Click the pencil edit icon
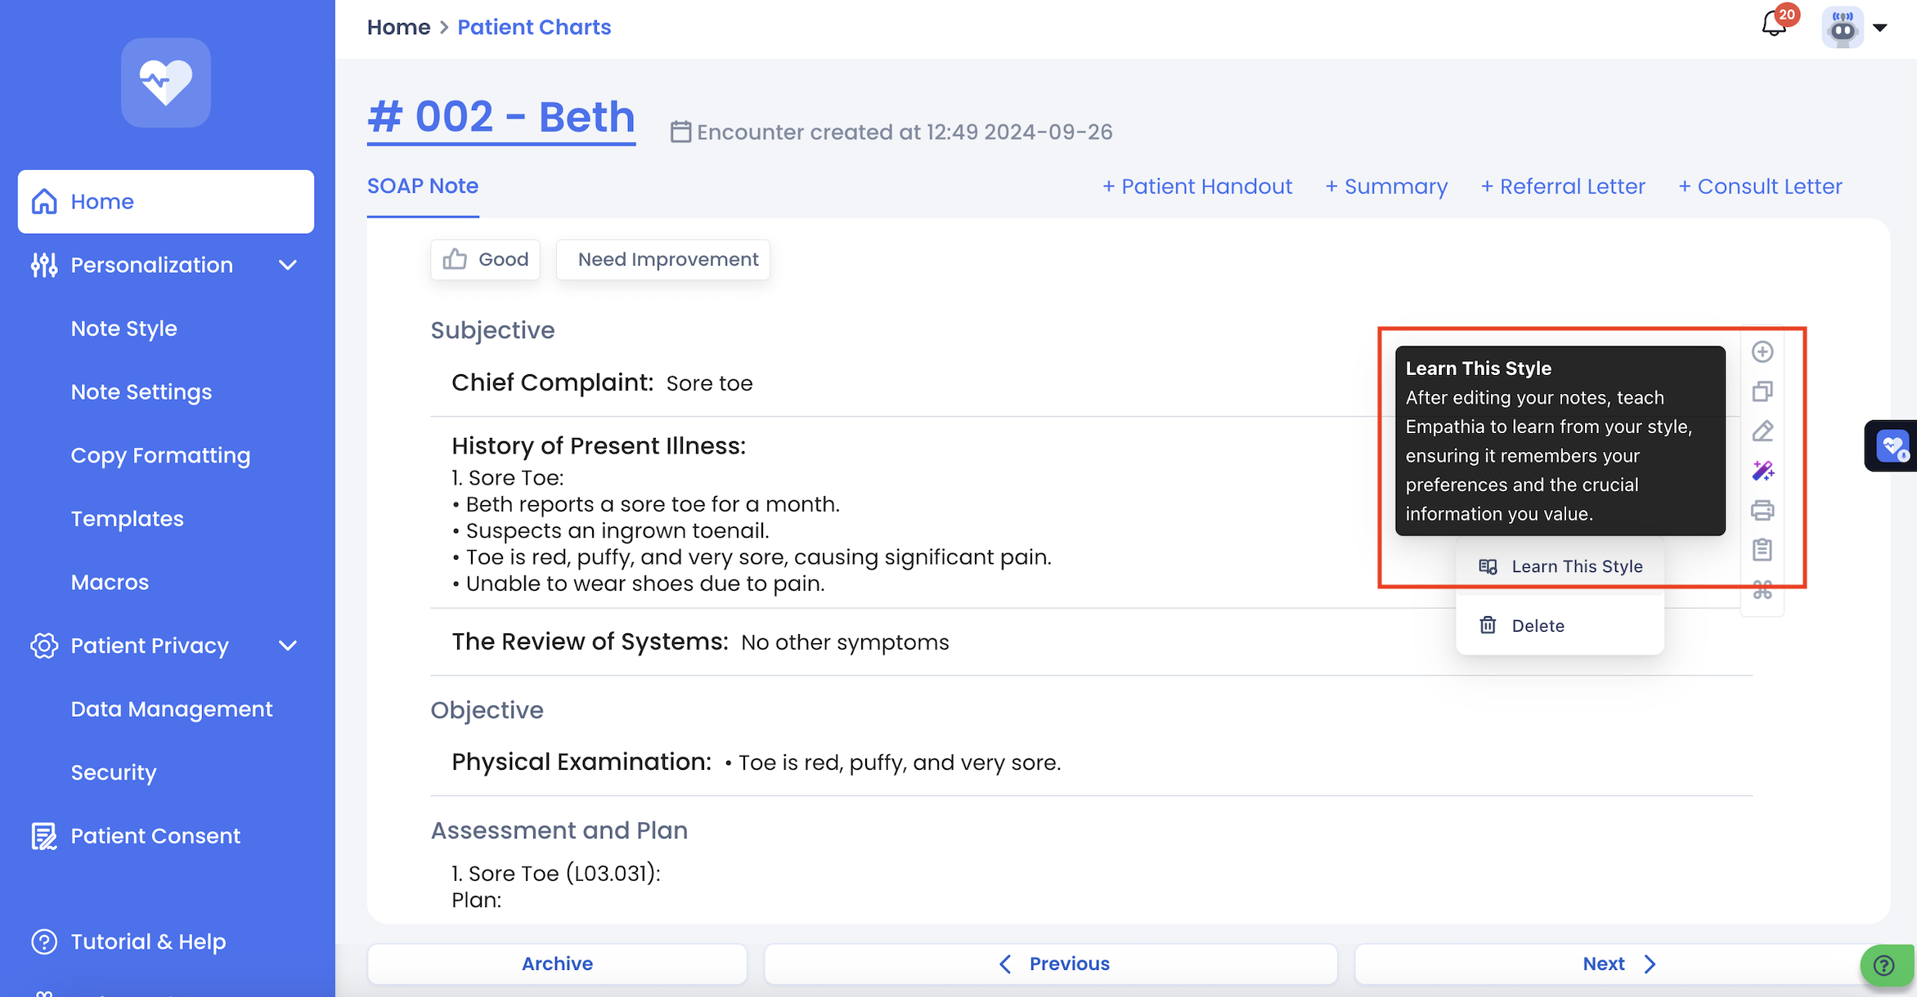 click(x=1762, y=431)
